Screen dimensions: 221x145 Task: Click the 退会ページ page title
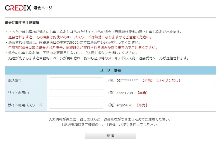43,8
